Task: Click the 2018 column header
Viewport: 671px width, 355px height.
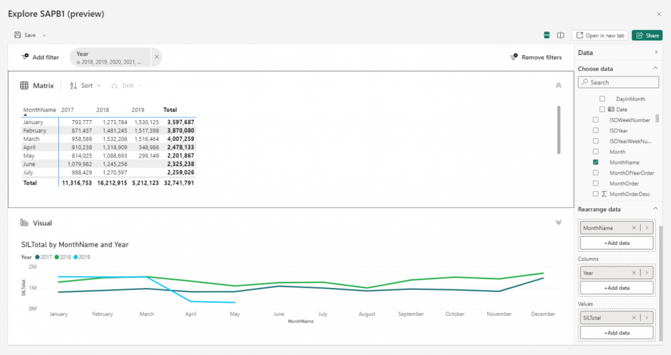Action: click(x=103, y=109)
